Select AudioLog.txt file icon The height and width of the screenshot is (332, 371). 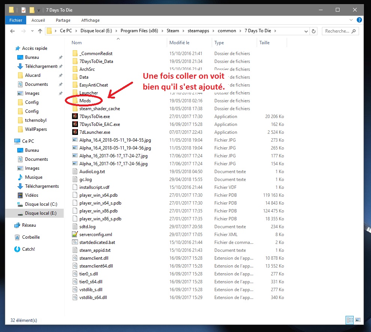(x=75, y=171)
